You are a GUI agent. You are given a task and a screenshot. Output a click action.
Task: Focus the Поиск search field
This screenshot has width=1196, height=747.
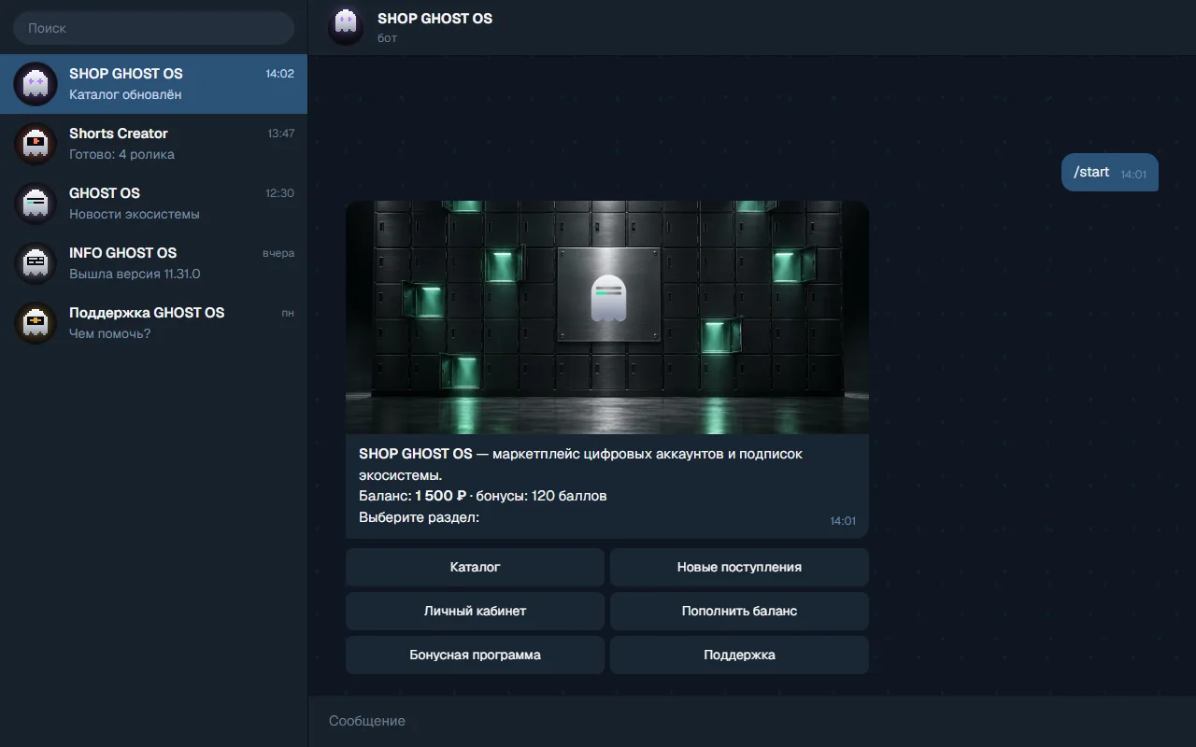click(153, 28)
